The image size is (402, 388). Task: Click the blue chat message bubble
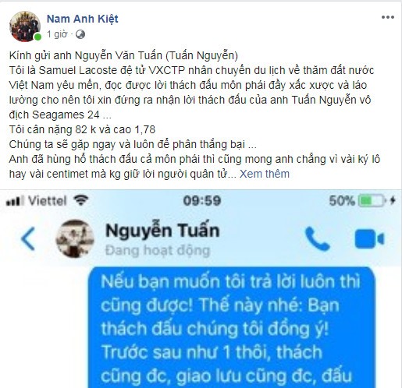pyautogui.click(x=232, y=327)
